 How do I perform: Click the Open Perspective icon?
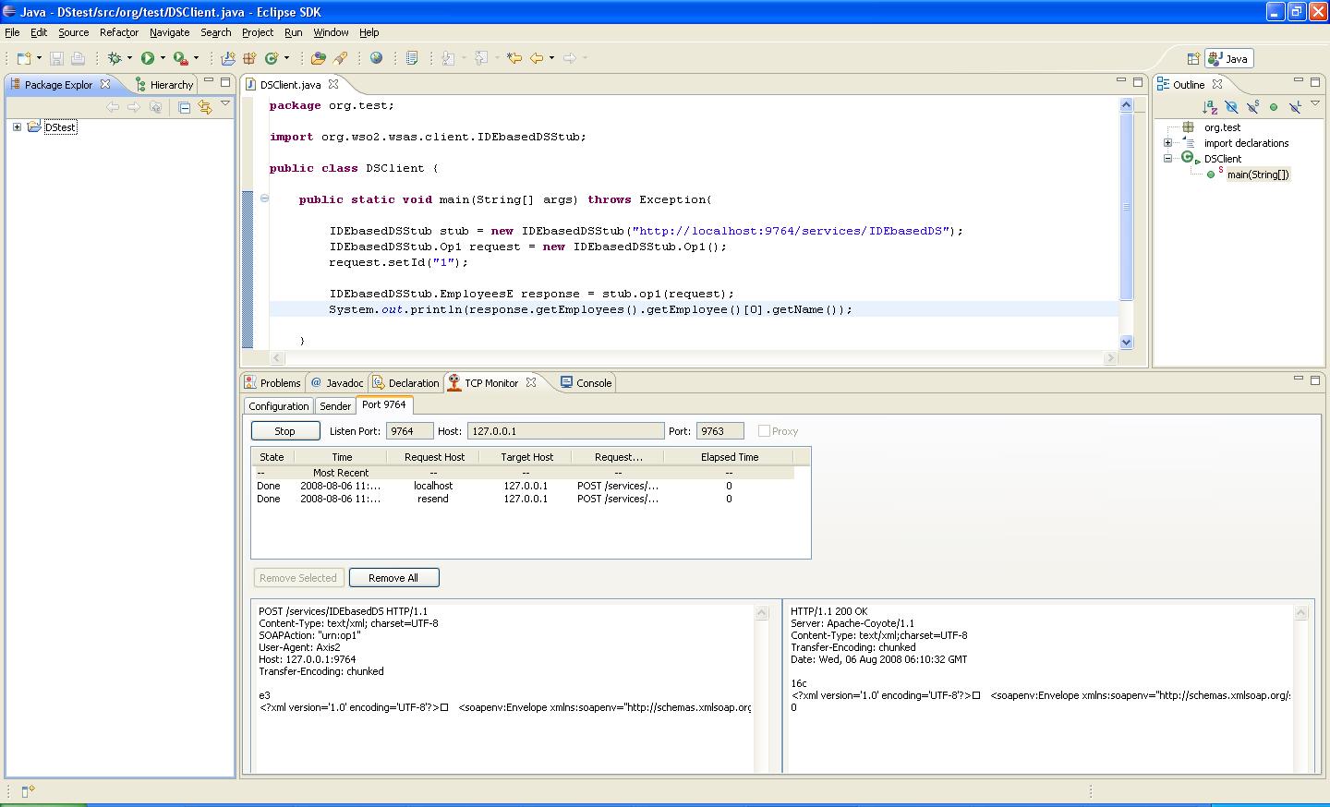tap(1192, 58)
